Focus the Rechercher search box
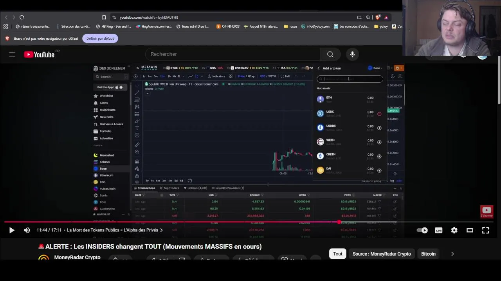The height and width of the screenshot is (281, 501). coord(232,54)
